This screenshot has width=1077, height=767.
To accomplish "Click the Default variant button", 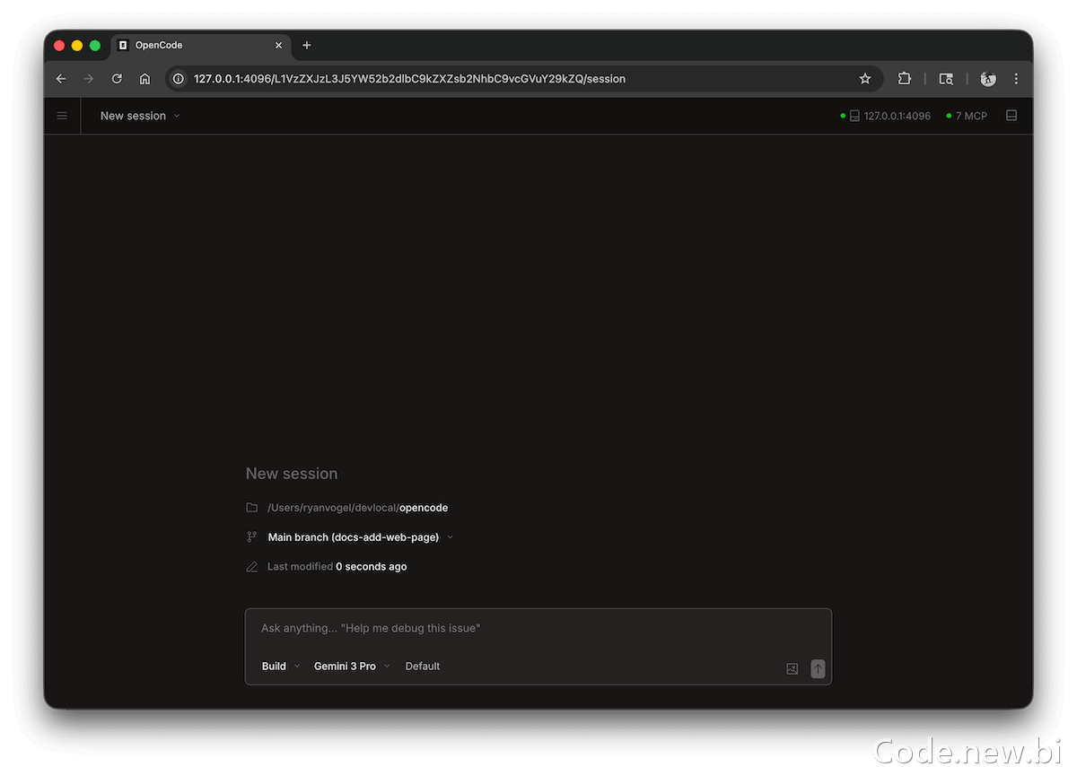I will [423, 667].
